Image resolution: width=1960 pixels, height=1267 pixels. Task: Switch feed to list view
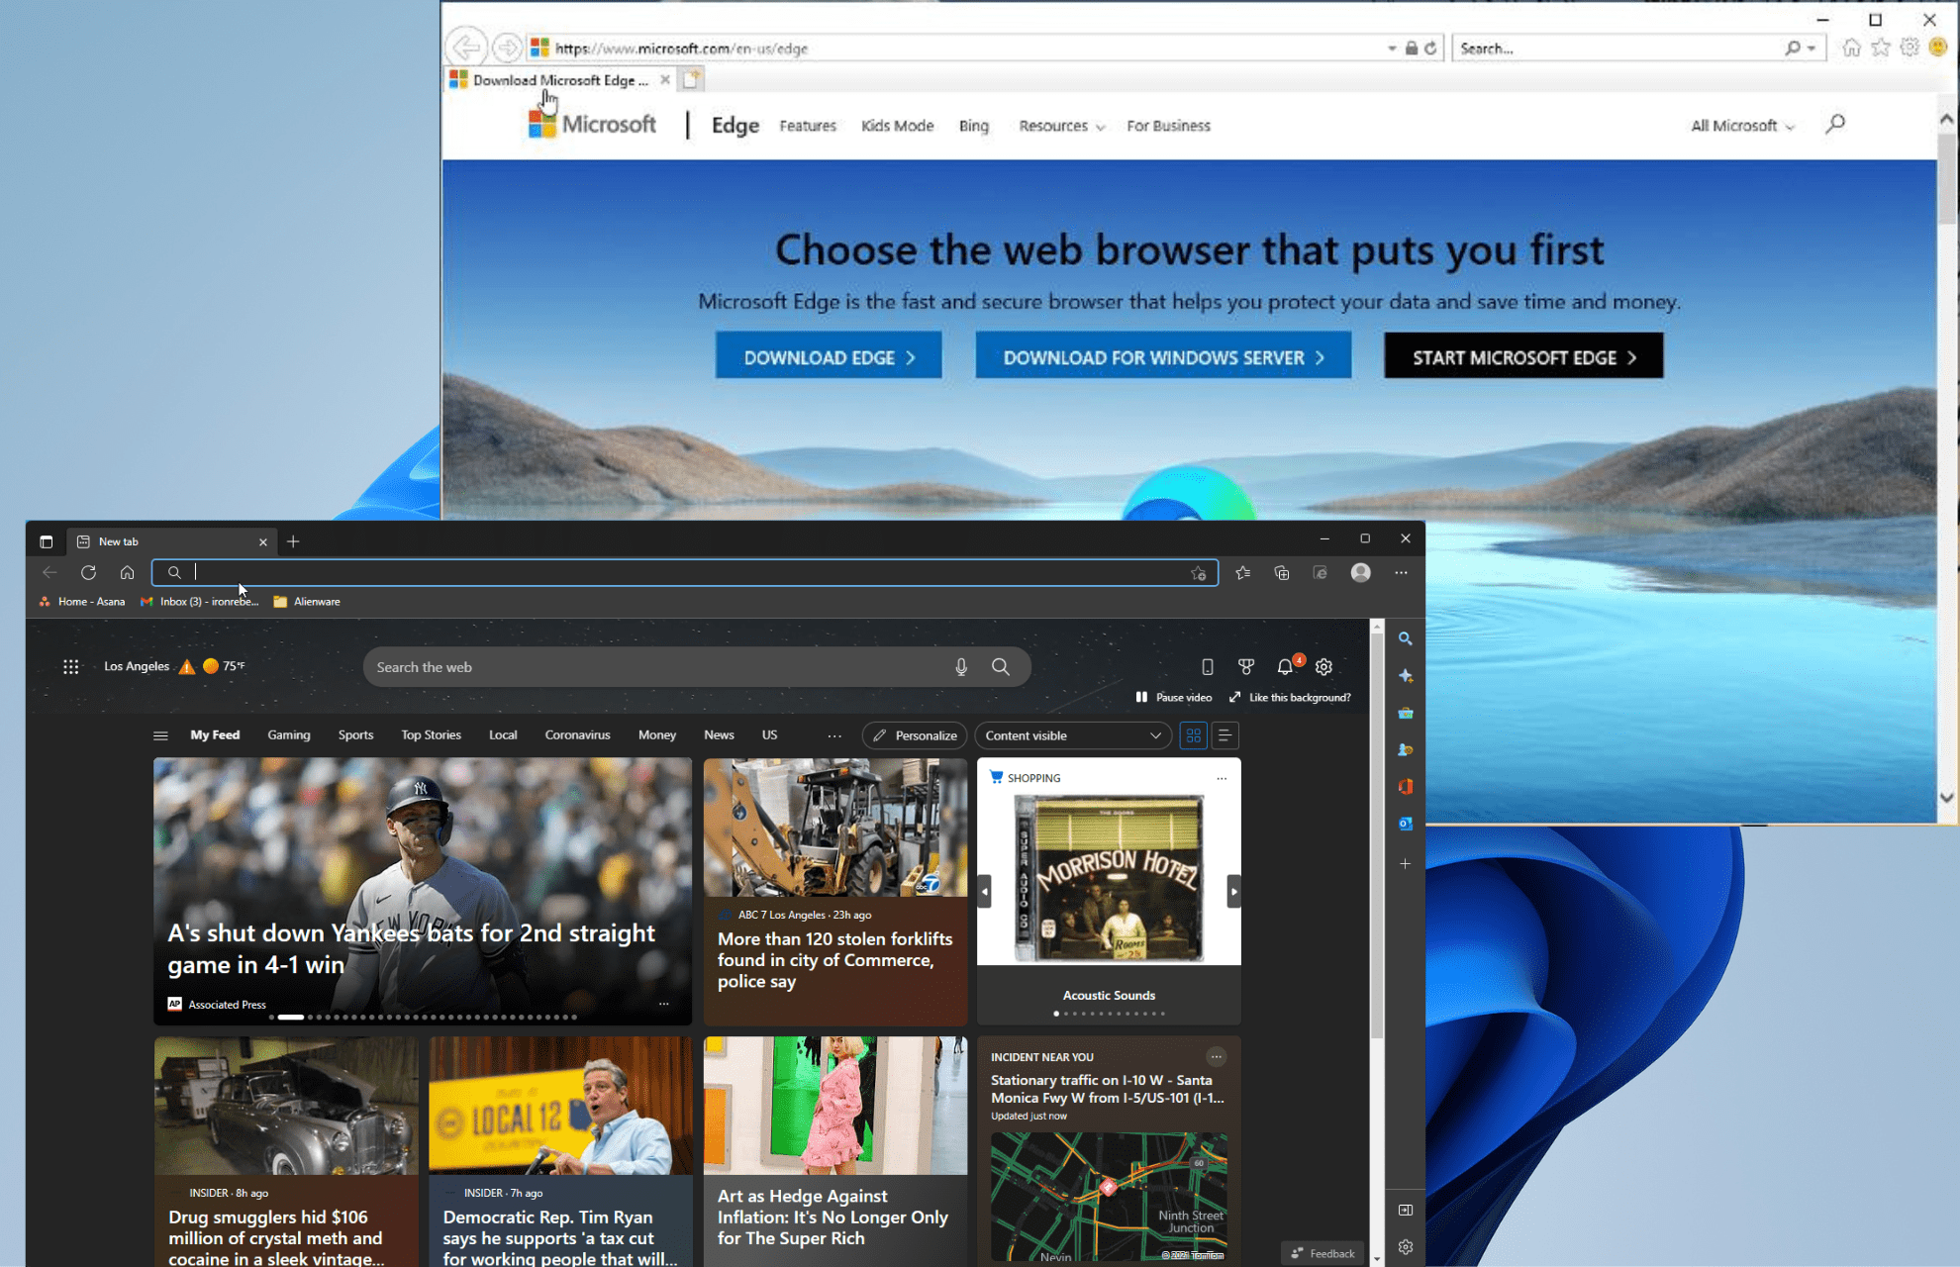pyautogui.click(x=1225, y=735)
